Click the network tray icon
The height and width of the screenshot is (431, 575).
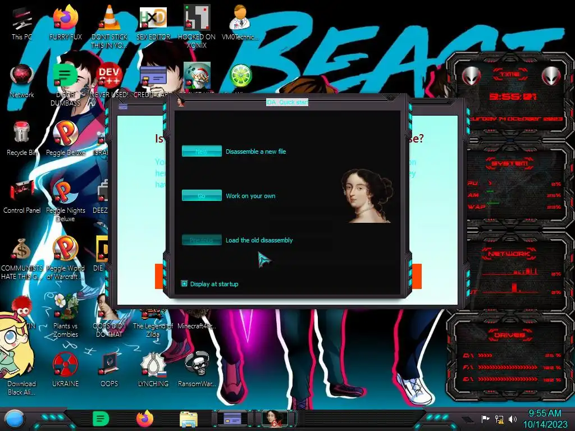[499, 419]
